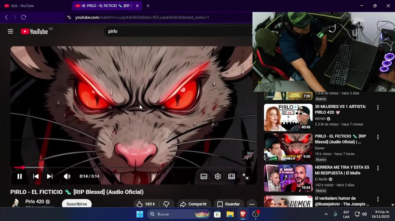Go to YouTube home via logo
Viewport: 395px width, 221px height.
pyautogui.click(x=34, y=31)
